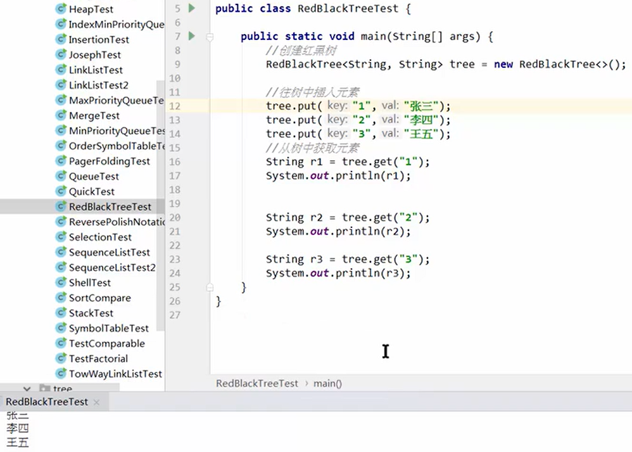Click console output line 王五
This screenshot has width=632, height=452.
tap(18, 443)
